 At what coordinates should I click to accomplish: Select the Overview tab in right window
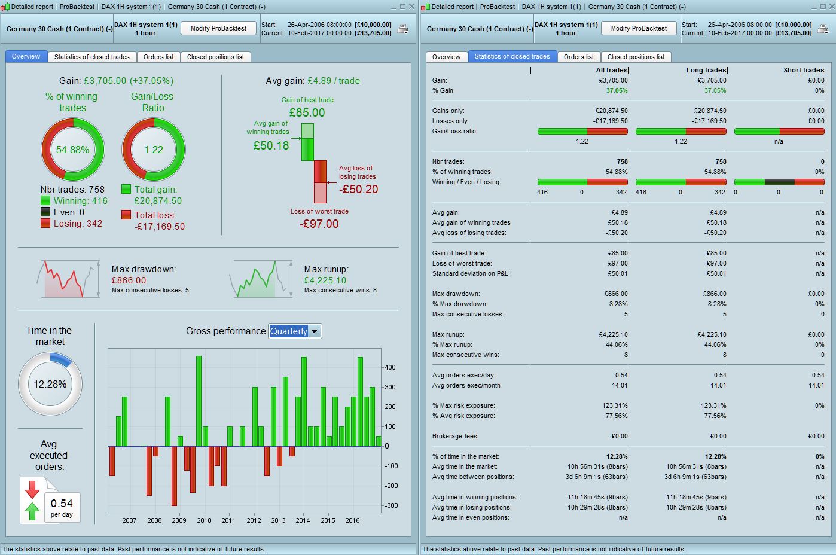tap(446, 57)
